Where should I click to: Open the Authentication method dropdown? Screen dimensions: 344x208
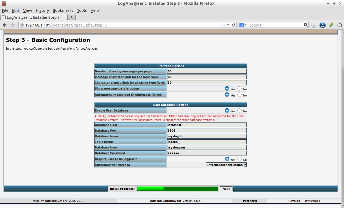(x=226, y=165)
